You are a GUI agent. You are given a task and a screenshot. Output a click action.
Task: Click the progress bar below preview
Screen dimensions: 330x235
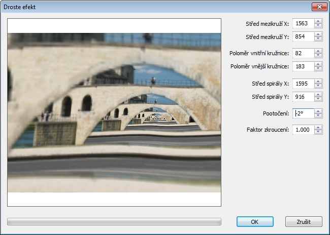click(114, 221)
